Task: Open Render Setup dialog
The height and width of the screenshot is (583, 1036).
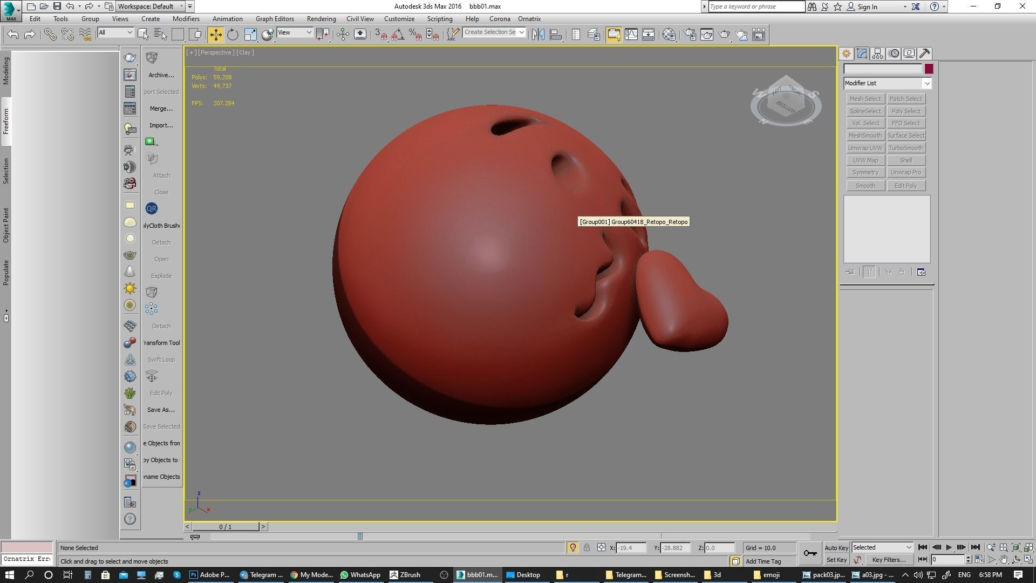Action: [690, 35]
